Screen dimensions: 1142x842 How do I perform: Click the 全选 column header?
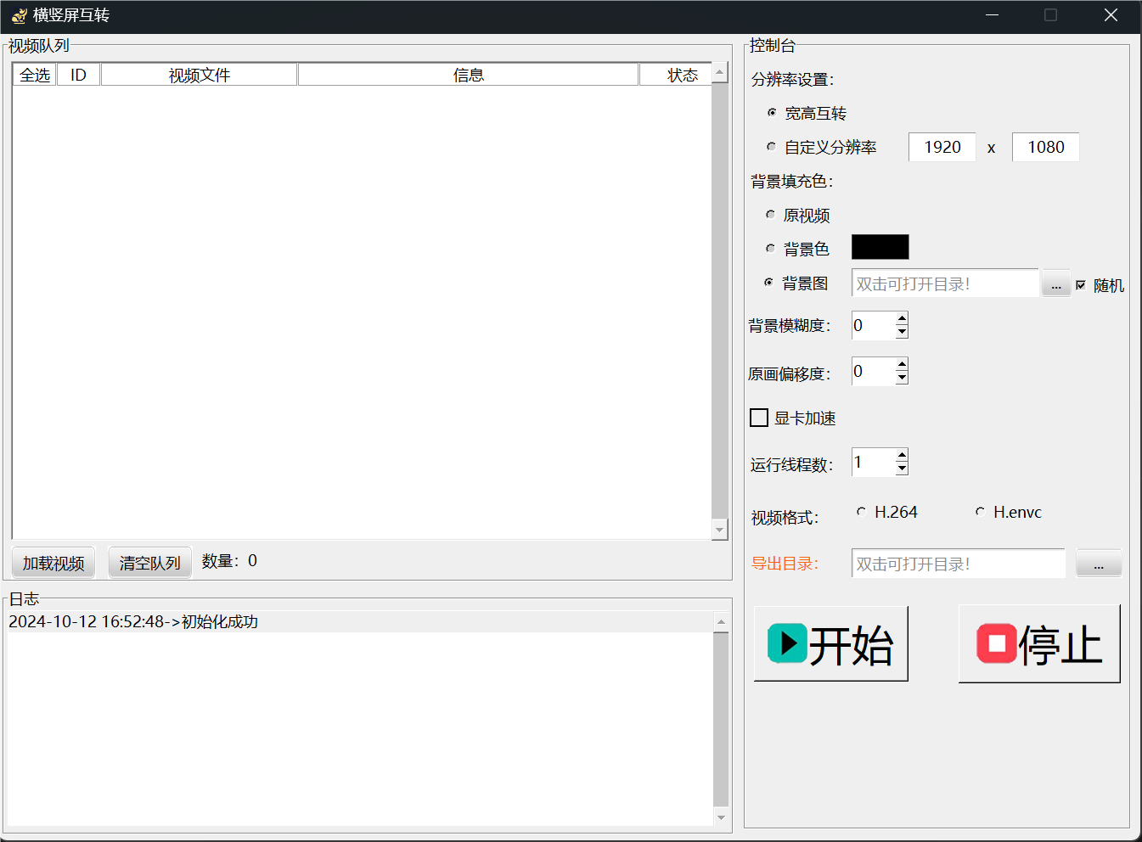click(x=35, y=75)
